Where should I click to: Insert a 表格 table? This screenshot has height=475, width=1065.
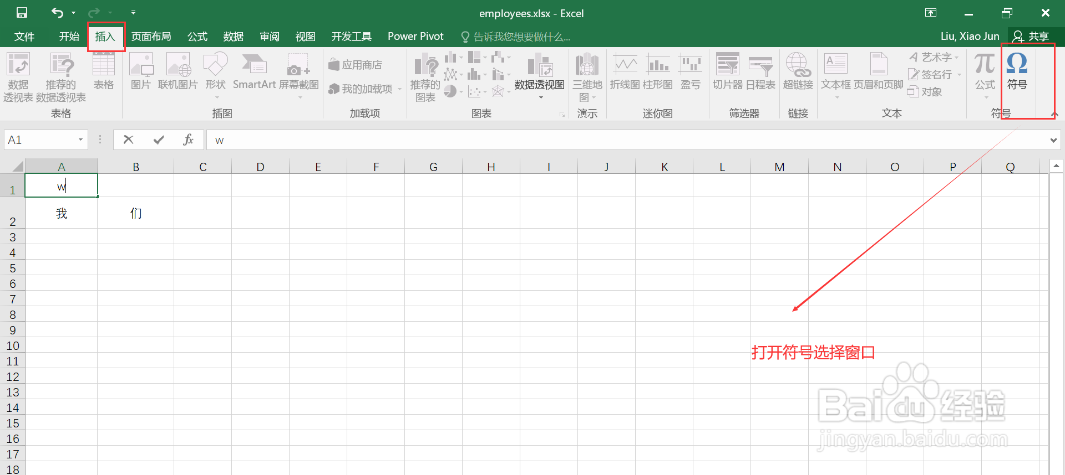104,71
